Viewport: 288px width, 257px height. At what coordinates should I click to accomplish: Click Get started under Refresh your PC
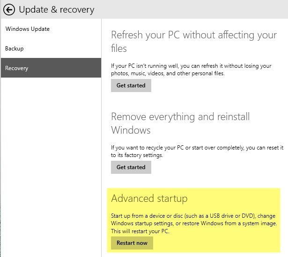[x=131, y=86]
